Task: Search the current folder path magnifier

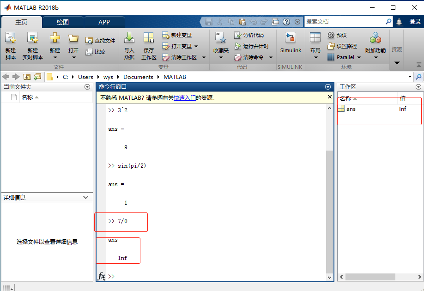Action: click(418, 77)
